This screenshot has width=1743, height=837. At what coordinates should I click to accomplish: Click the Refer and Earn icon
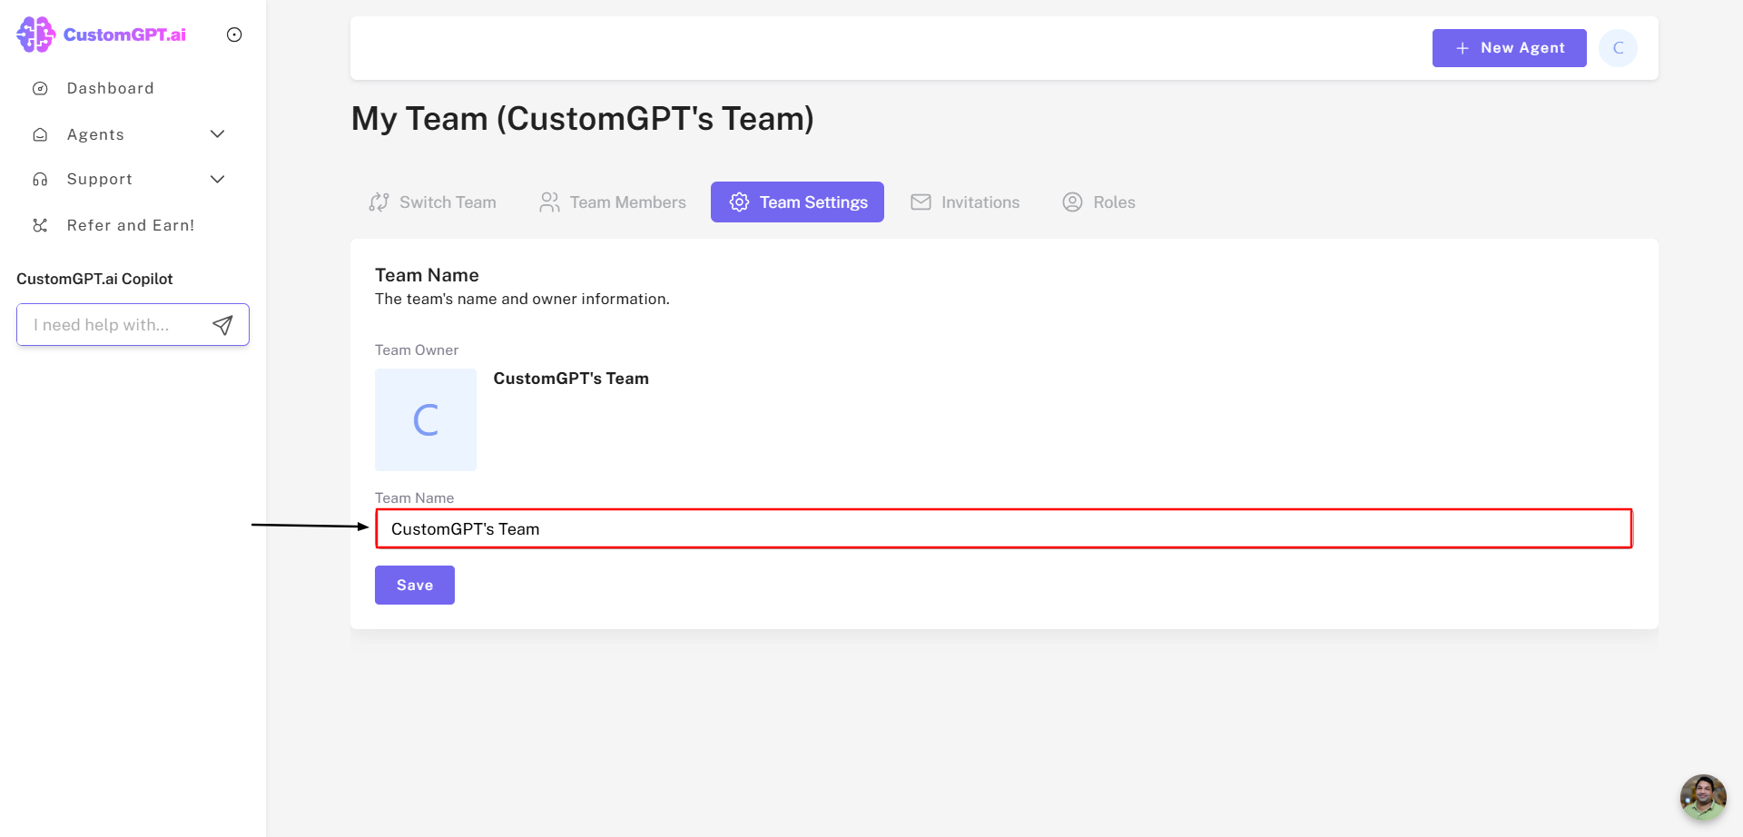(x=40, y=225)
